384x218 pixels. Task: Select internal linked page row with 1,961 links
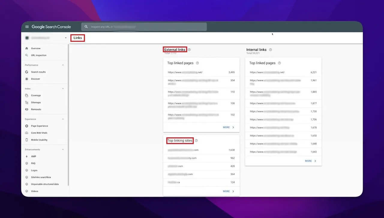[x=283, y=82]
